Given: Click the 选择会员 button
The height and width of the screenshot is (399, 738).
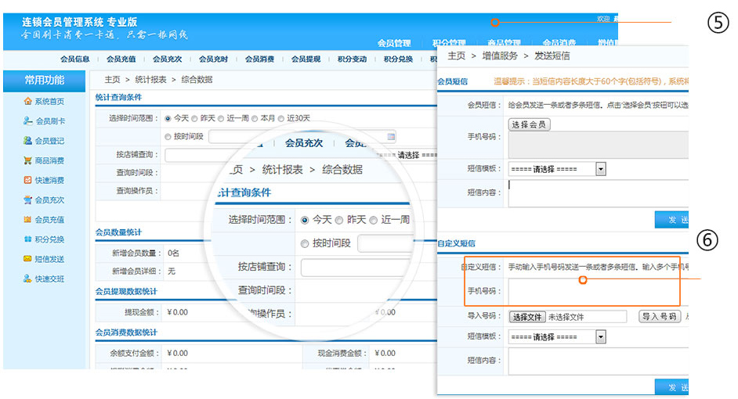Looking at the screenshot, I should [x=529, y=124].
